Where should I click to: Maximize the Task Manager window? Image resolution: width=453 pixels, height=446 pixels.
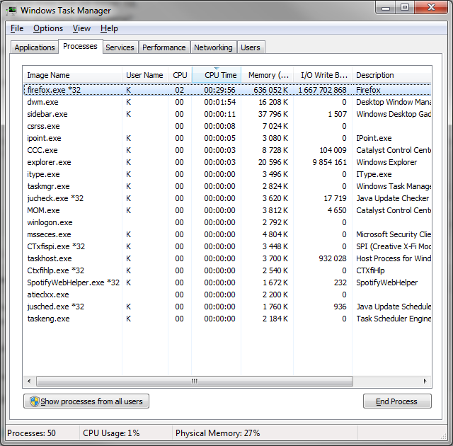(x=405, y=8)
